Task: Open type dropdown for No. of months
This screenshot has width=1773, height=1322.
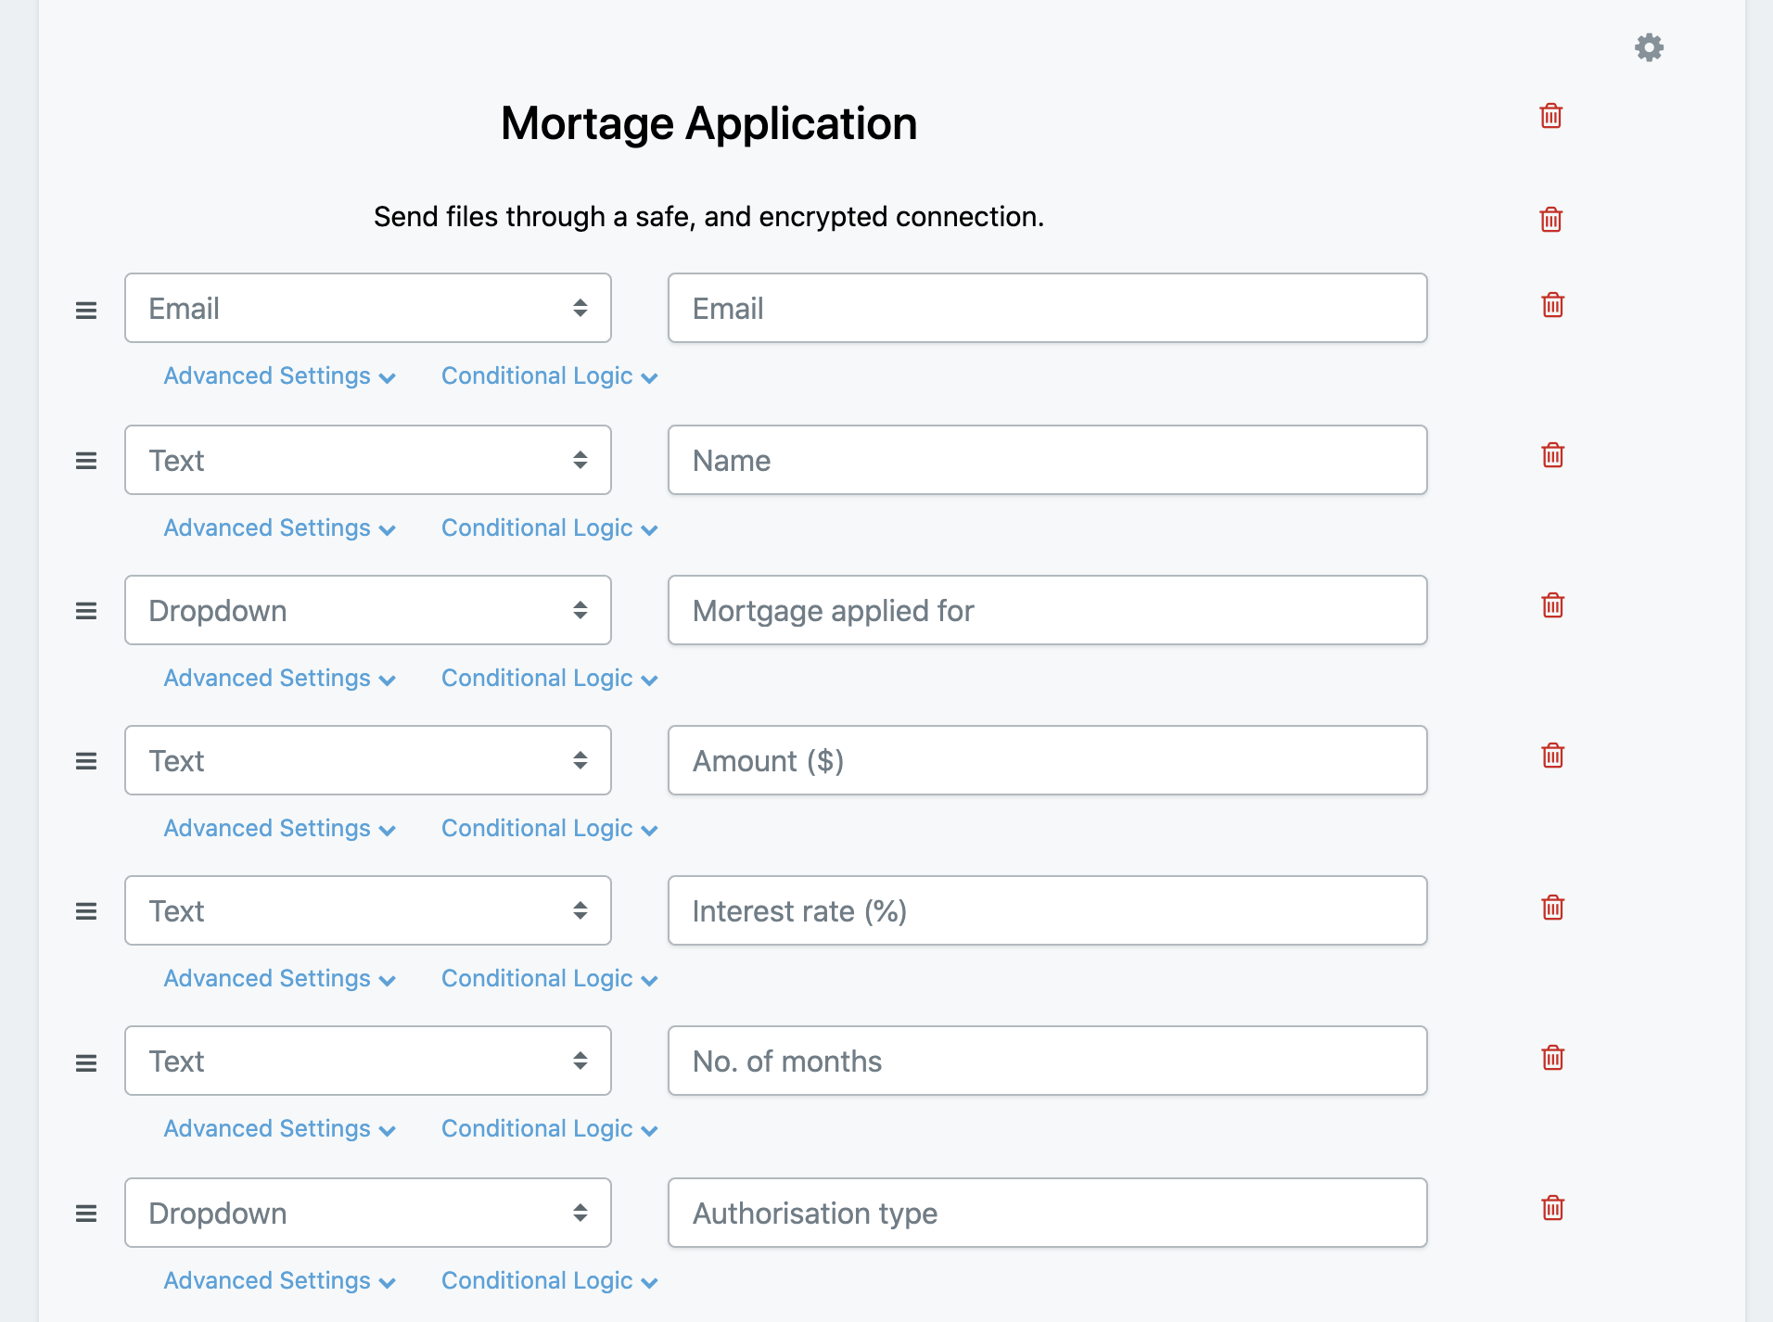Action: (x=368, y=1061)
